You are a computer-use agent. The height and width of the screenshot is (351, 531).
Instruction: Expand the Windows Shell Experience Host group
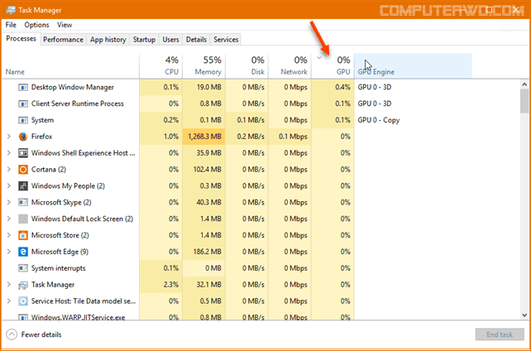(9, 153)
